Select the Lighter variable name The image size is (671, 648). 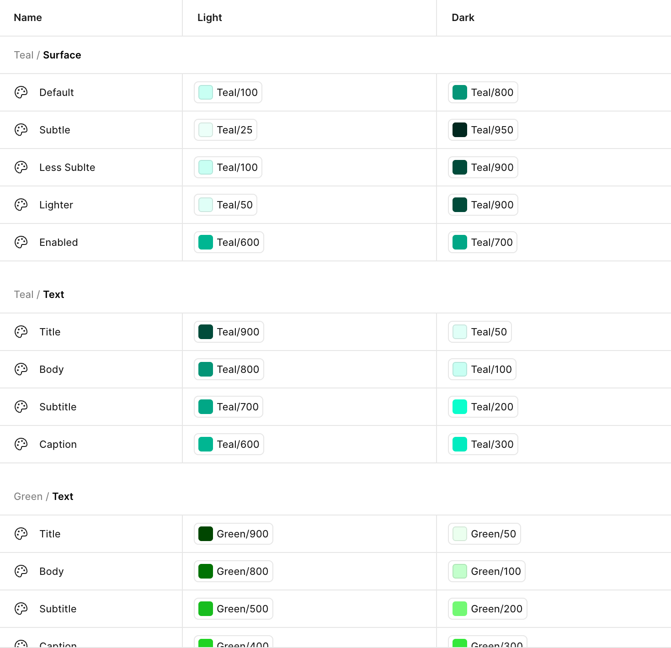tap(56, 205)
